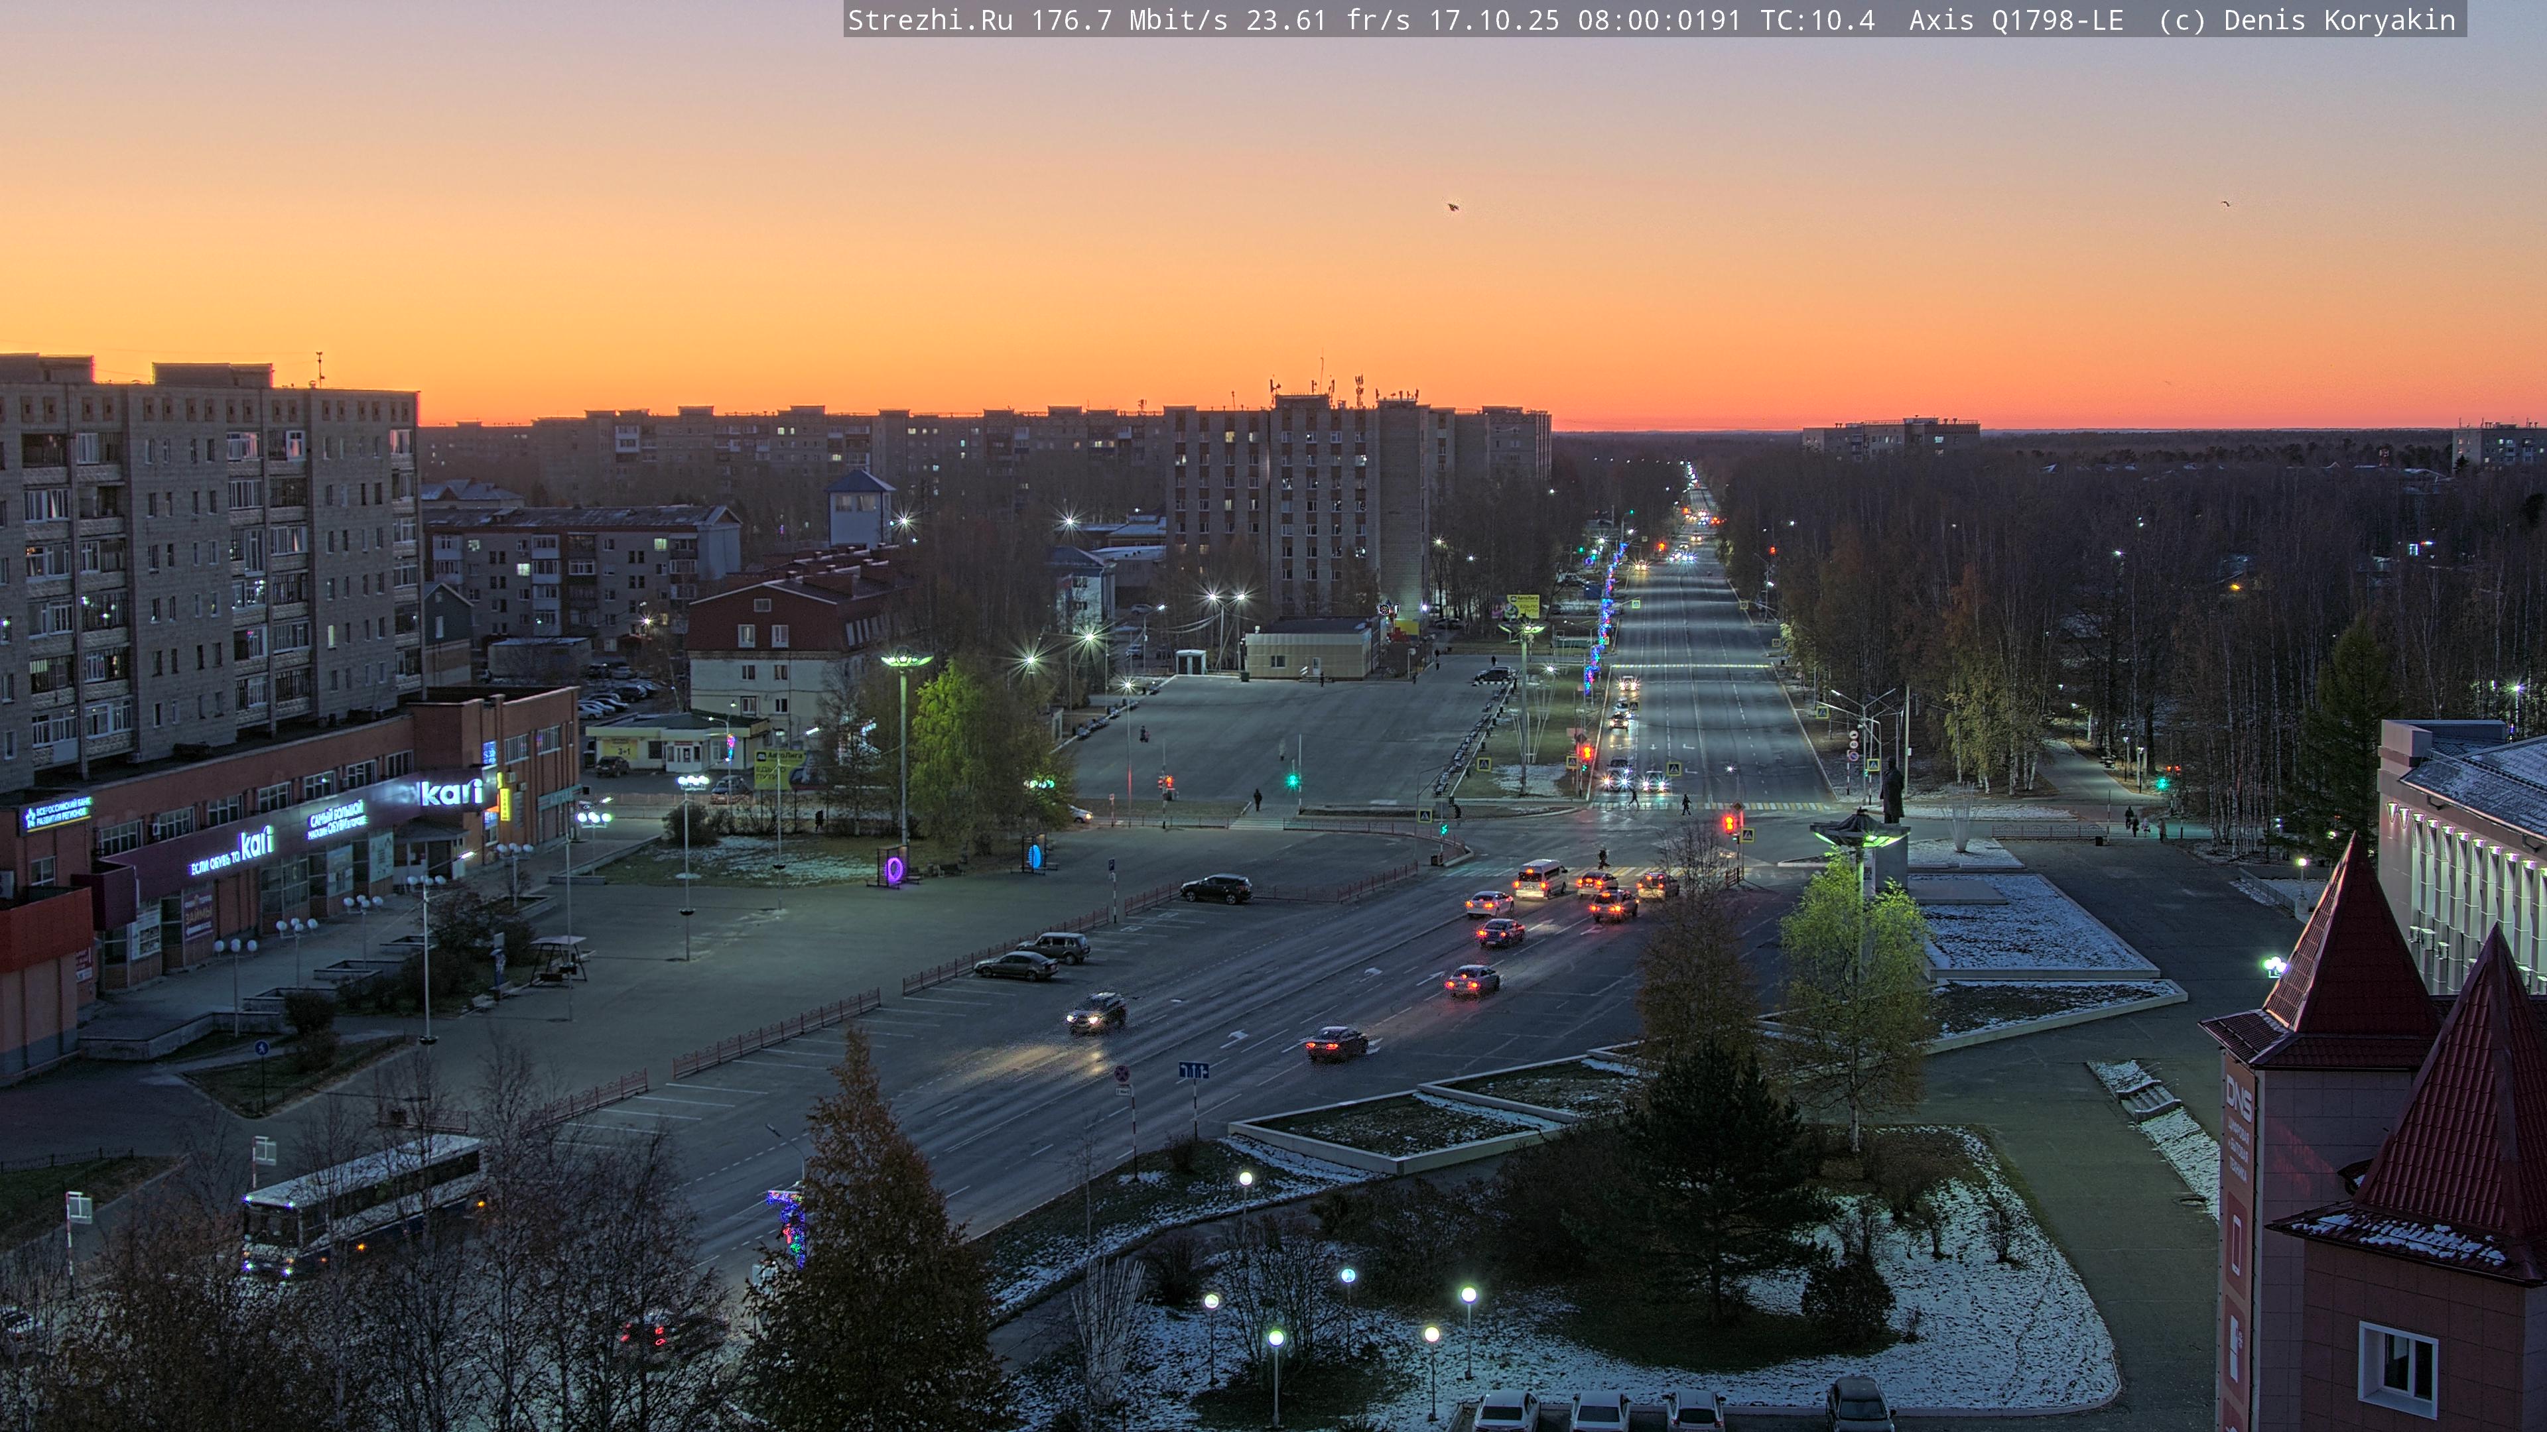Viewport: 2547px width, 1432px height.
Task: Click the lone black SUV by fence
Action: 1216,888
